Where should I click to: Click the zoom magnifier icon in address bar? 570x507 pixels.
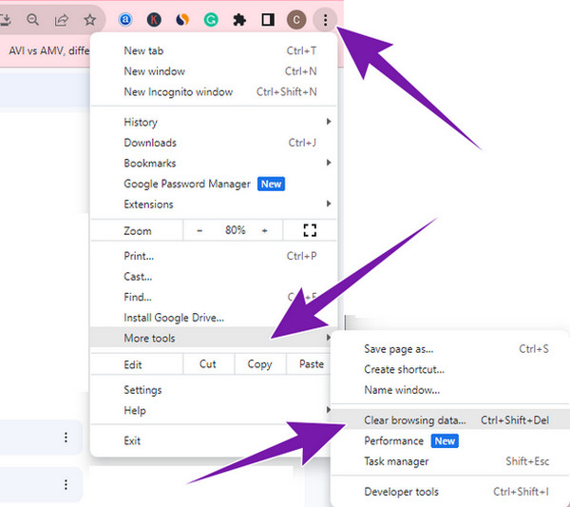(32, 20)
